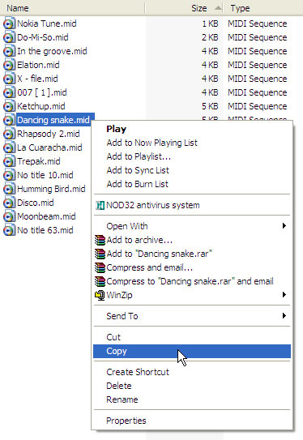Select Create Shortcut menu entry
The image size is (303, 440).
point(192,372)
